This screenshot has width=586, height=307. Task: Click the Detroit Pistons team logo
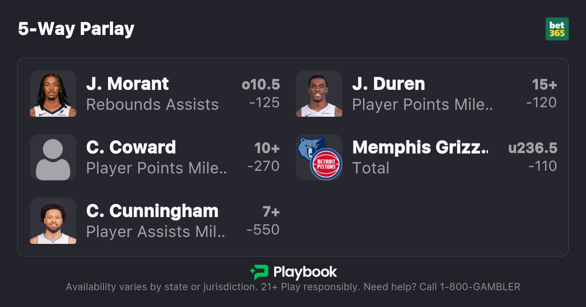click(326, 164)
